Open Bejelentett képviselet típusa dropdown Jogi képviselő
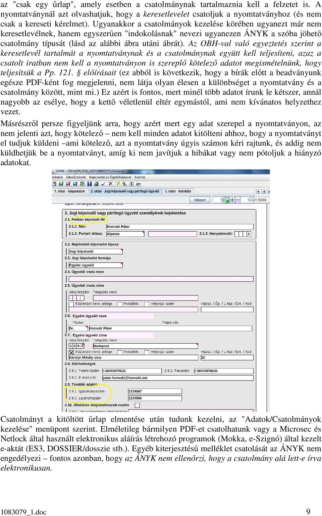The height and width of the screenshot is (516, 322). (x=96, y=251)
